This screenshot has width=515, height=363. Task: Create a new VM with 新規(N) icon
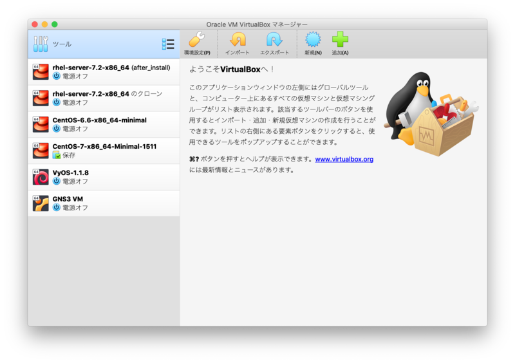(x=313, y=39)
